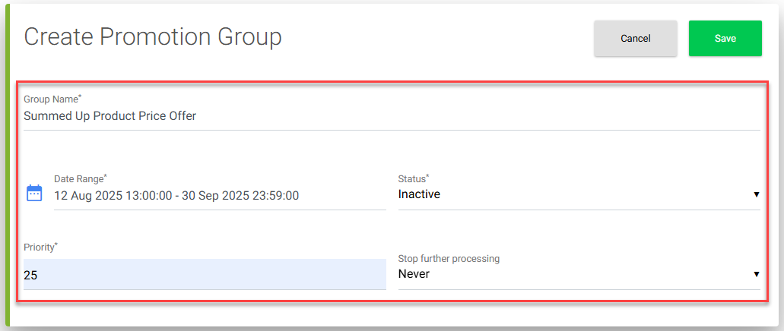Click the green accent bar on left edge
784x331 pixels.
tap(8, 165)
